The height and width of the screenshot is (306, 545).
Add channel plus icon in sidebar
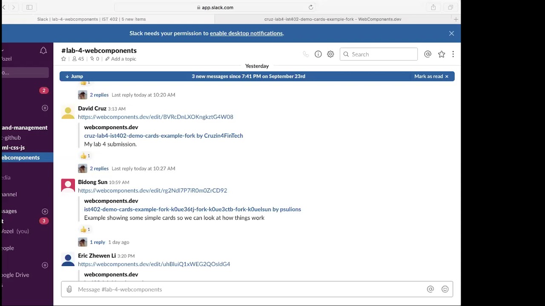coord(45,108)
